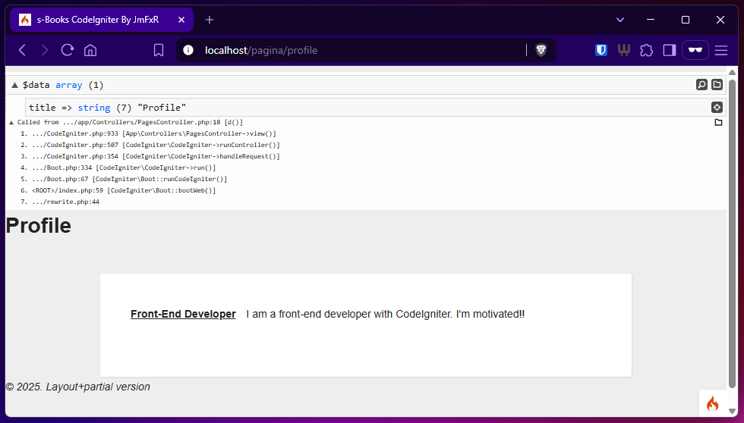
Task: Open the Brave Shields lion icon
Action: pyautogui.click(x=541, y=50)
